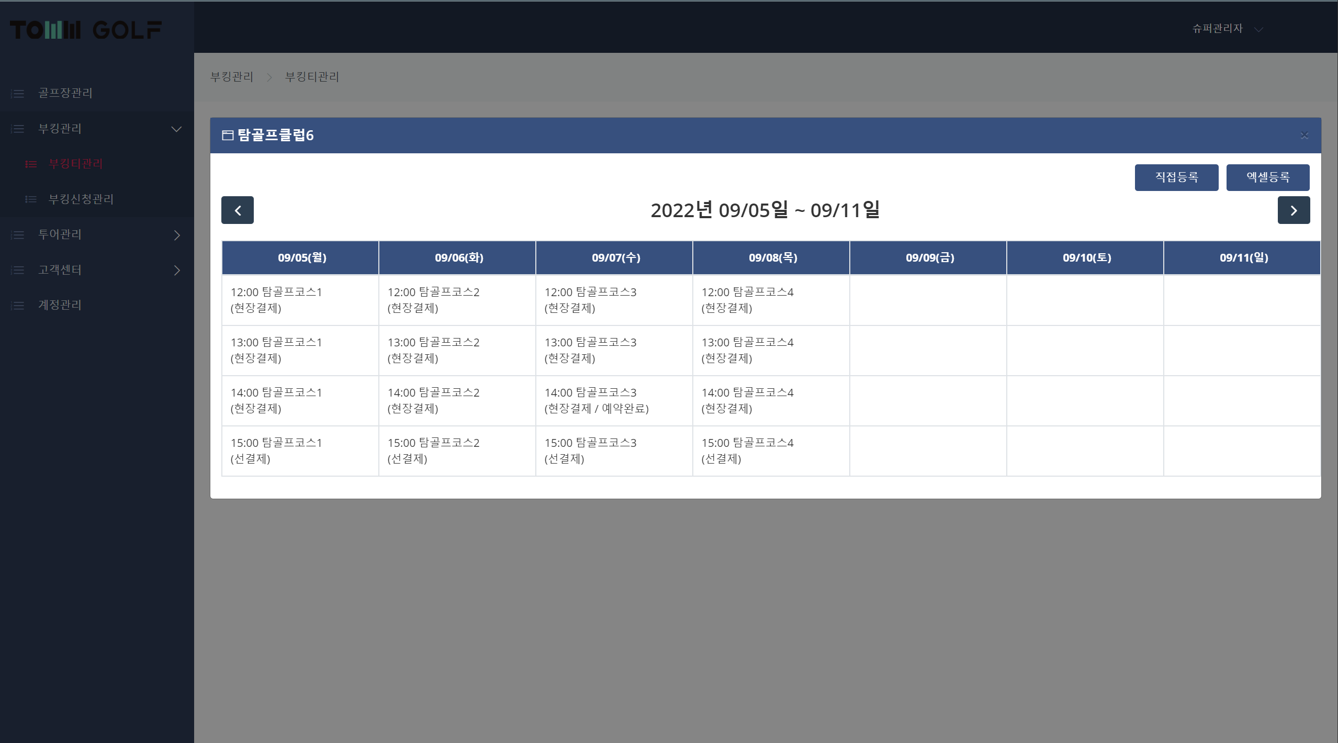Image resolution: width=1338 pixels, height=743 pixels.
Task: Go to next week with right arrow
Action: tap(1293, 210)
